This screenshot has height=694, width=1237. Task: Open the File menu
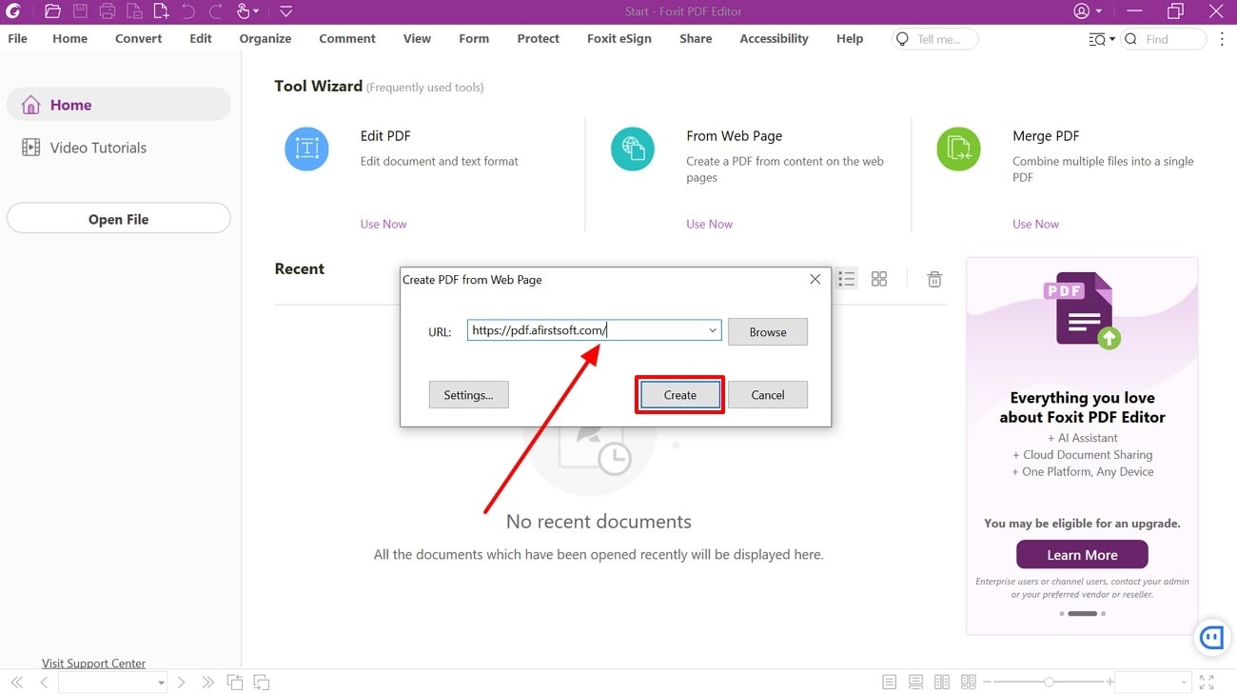18,39
